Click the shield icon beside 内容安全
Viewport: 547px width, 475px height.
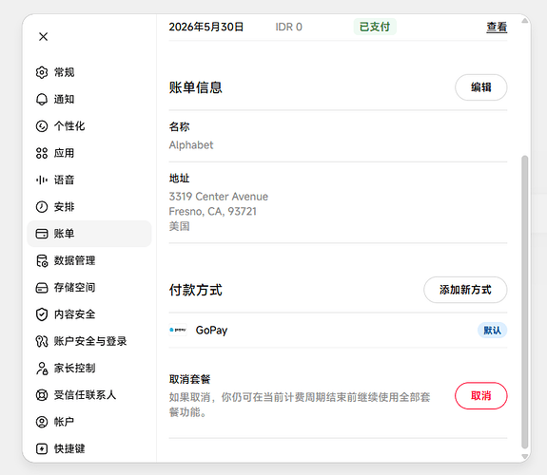tap(42, 314)
